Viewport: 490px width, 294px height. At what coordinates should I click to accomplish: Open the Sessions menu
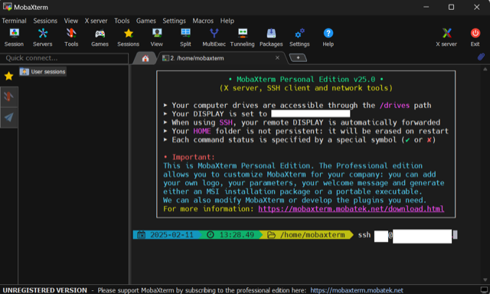pos(45,21)
